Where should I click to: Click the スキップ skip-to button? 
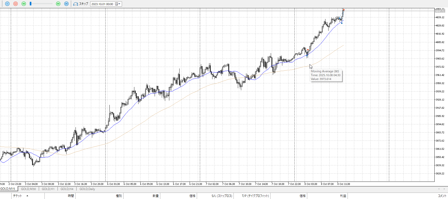[x=81, y=4]
